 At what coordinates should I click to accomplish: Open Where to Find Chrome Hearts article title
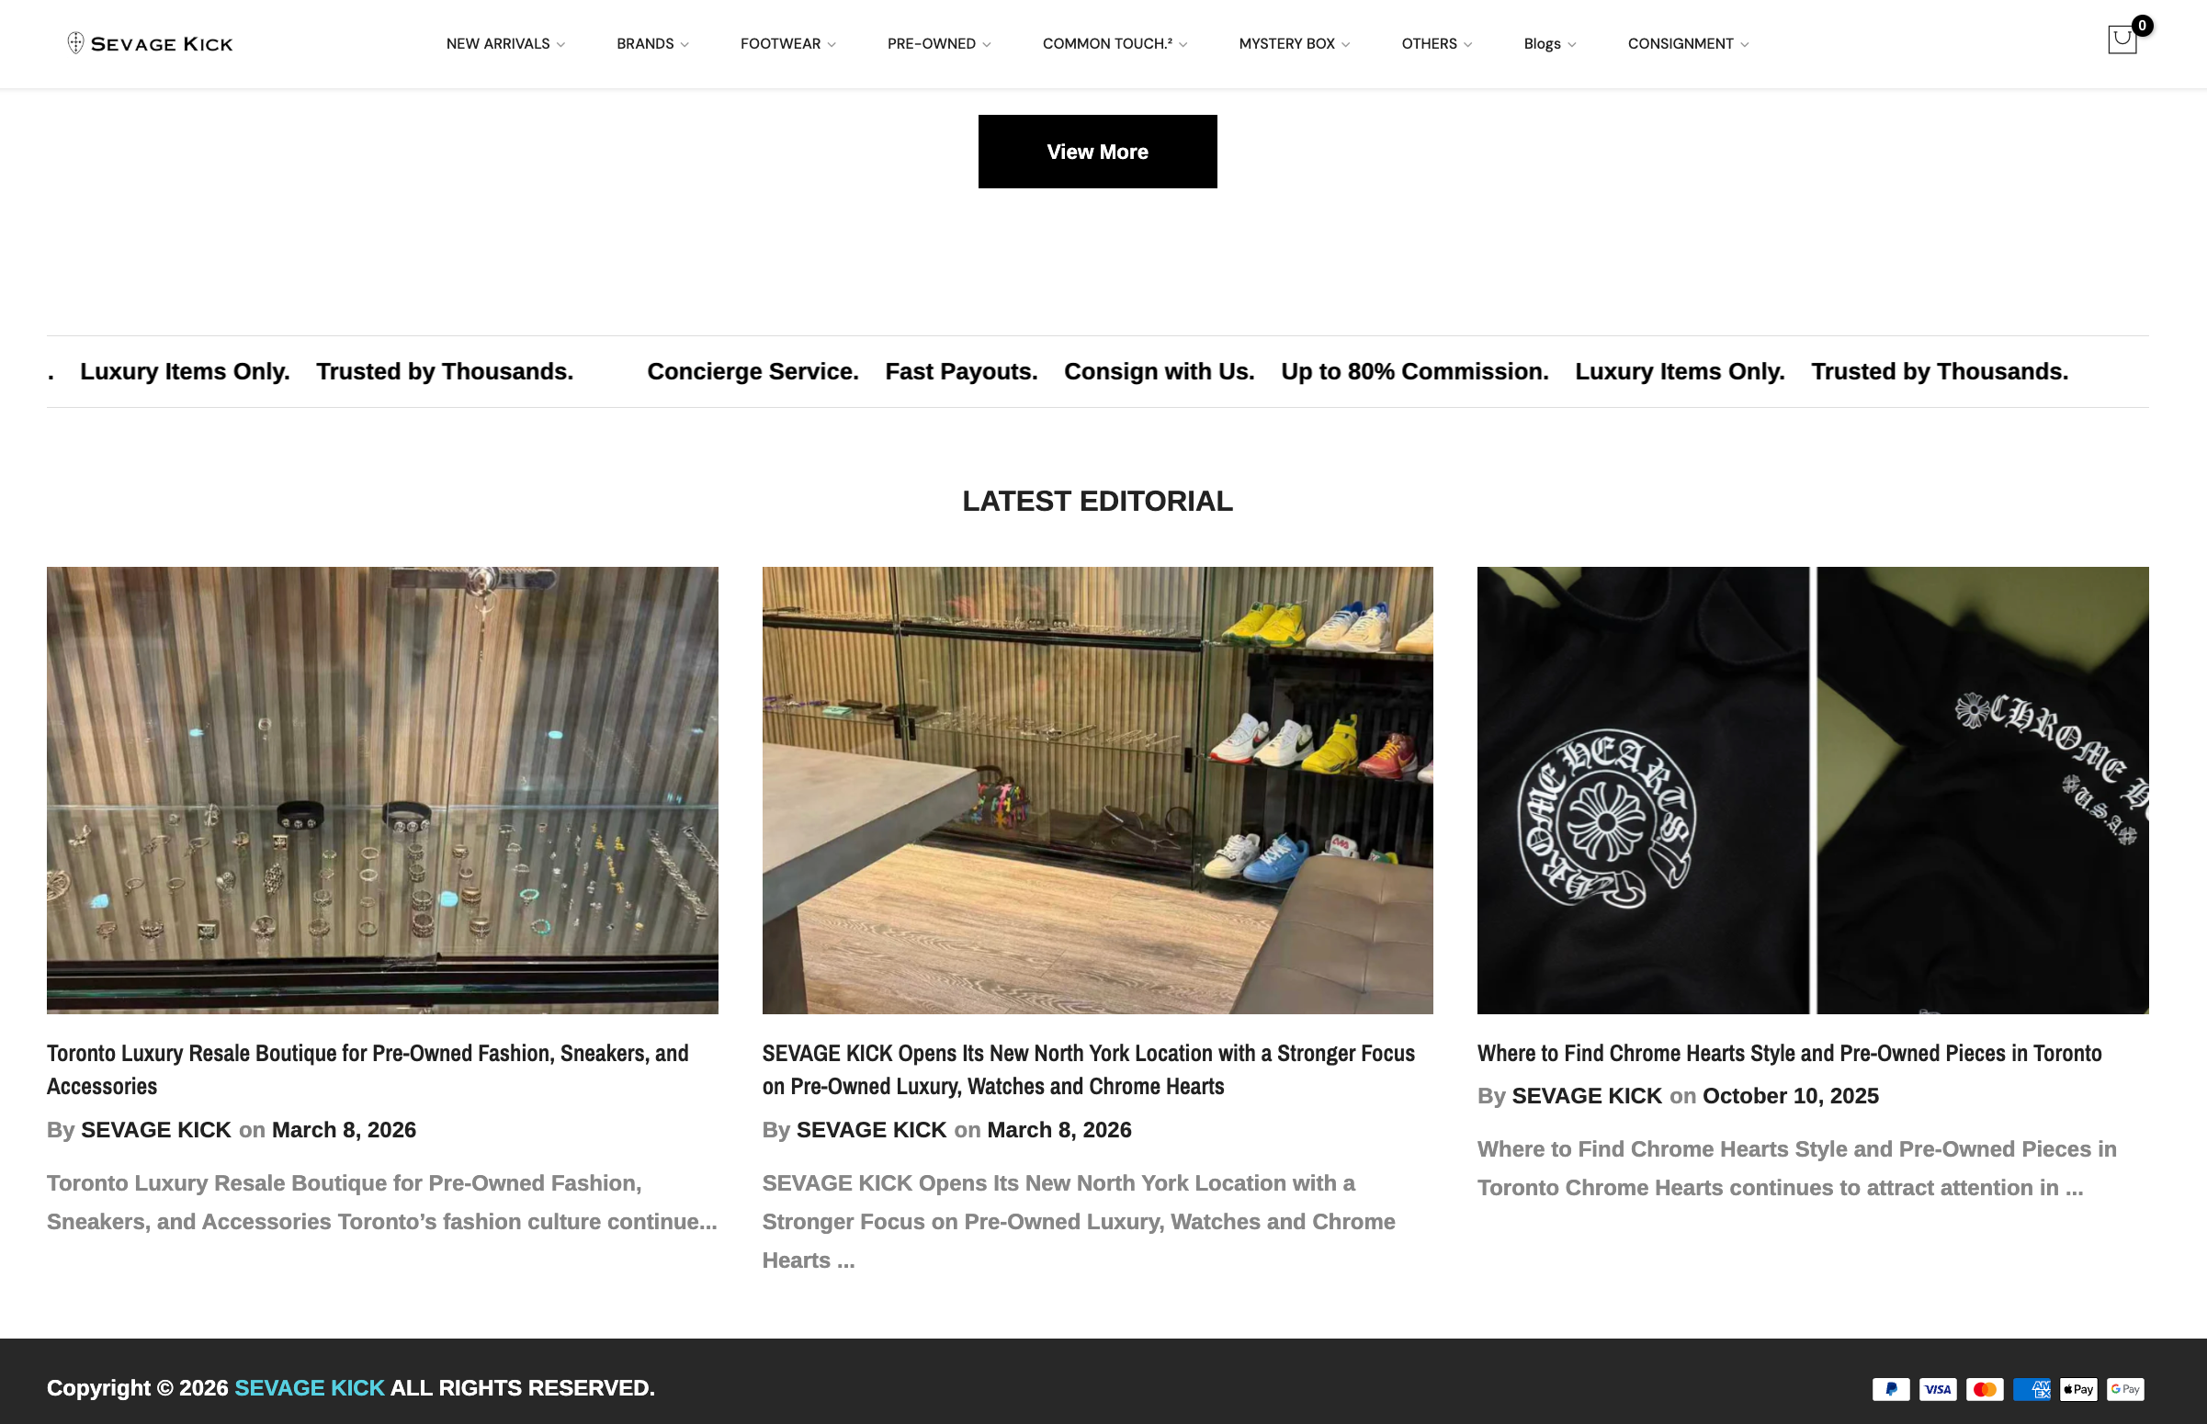point(1789,1053)
